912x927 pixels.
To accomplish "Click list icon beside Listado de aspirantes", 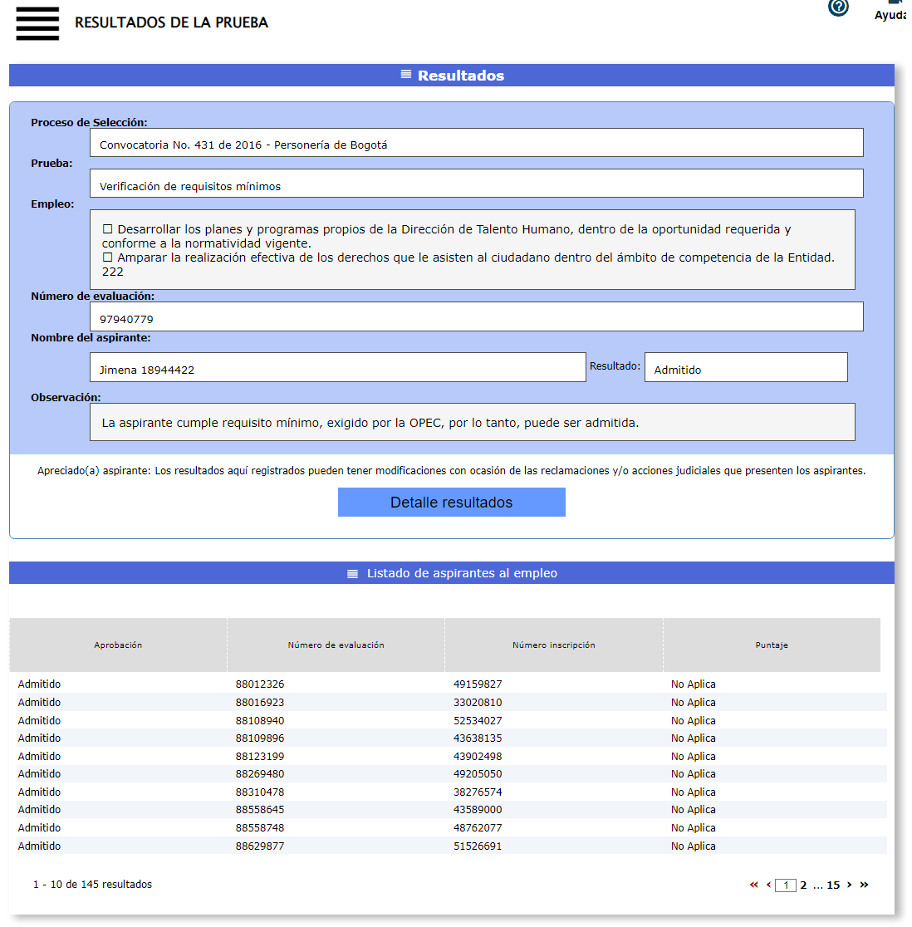I will point(352,573).
